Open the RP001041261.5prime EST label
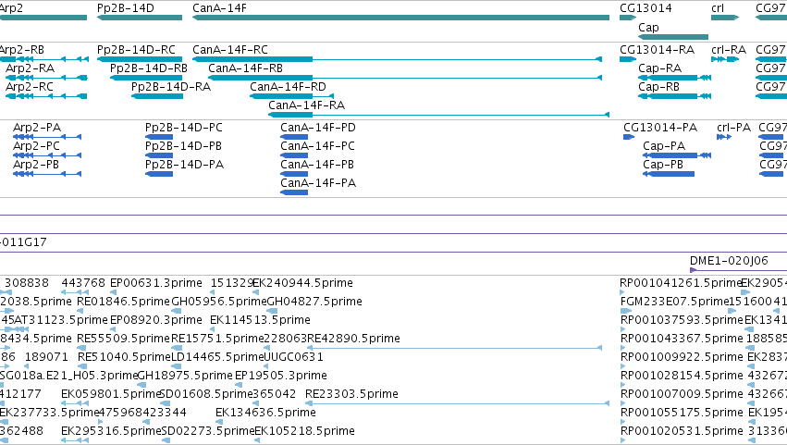 tap(681, 283)
